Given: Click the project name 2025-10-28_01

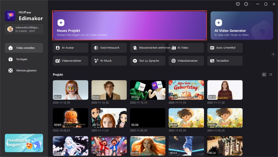Looking at the screenshot, I should [x=62, y=130].
